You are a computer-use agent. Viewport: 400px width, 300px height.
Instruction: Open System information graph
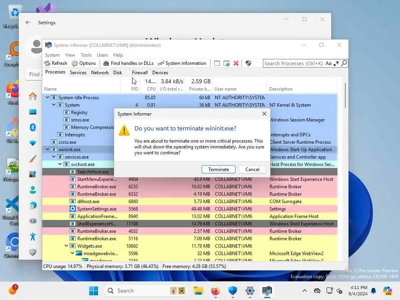182,63
